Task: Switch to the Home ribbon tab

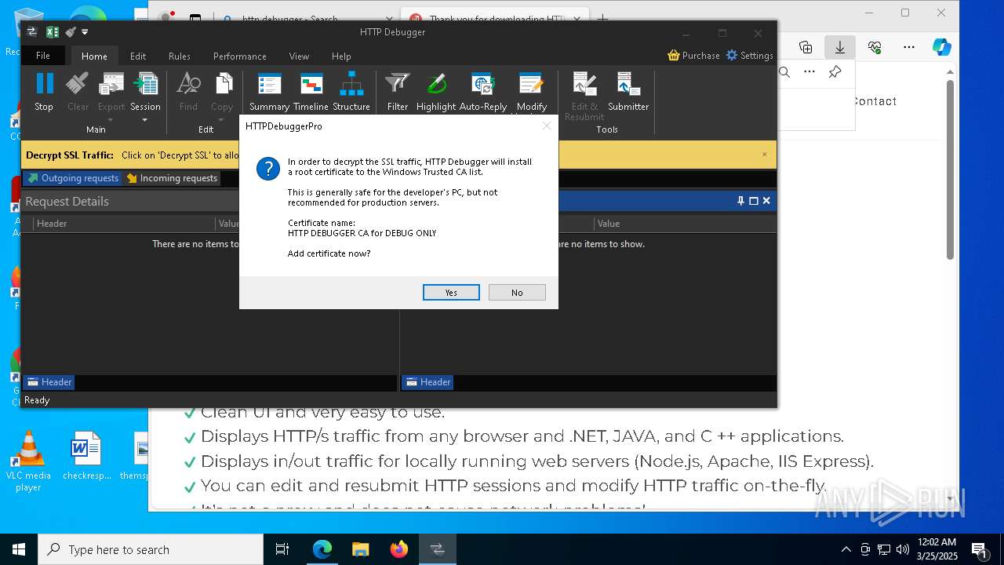Action: (x=94, y=56)
